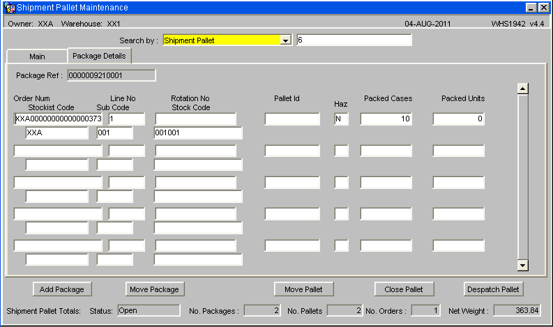Screen dimensions: 553x327
Task: Click the Stock Code field 001001
Action: tap(198, 133)
